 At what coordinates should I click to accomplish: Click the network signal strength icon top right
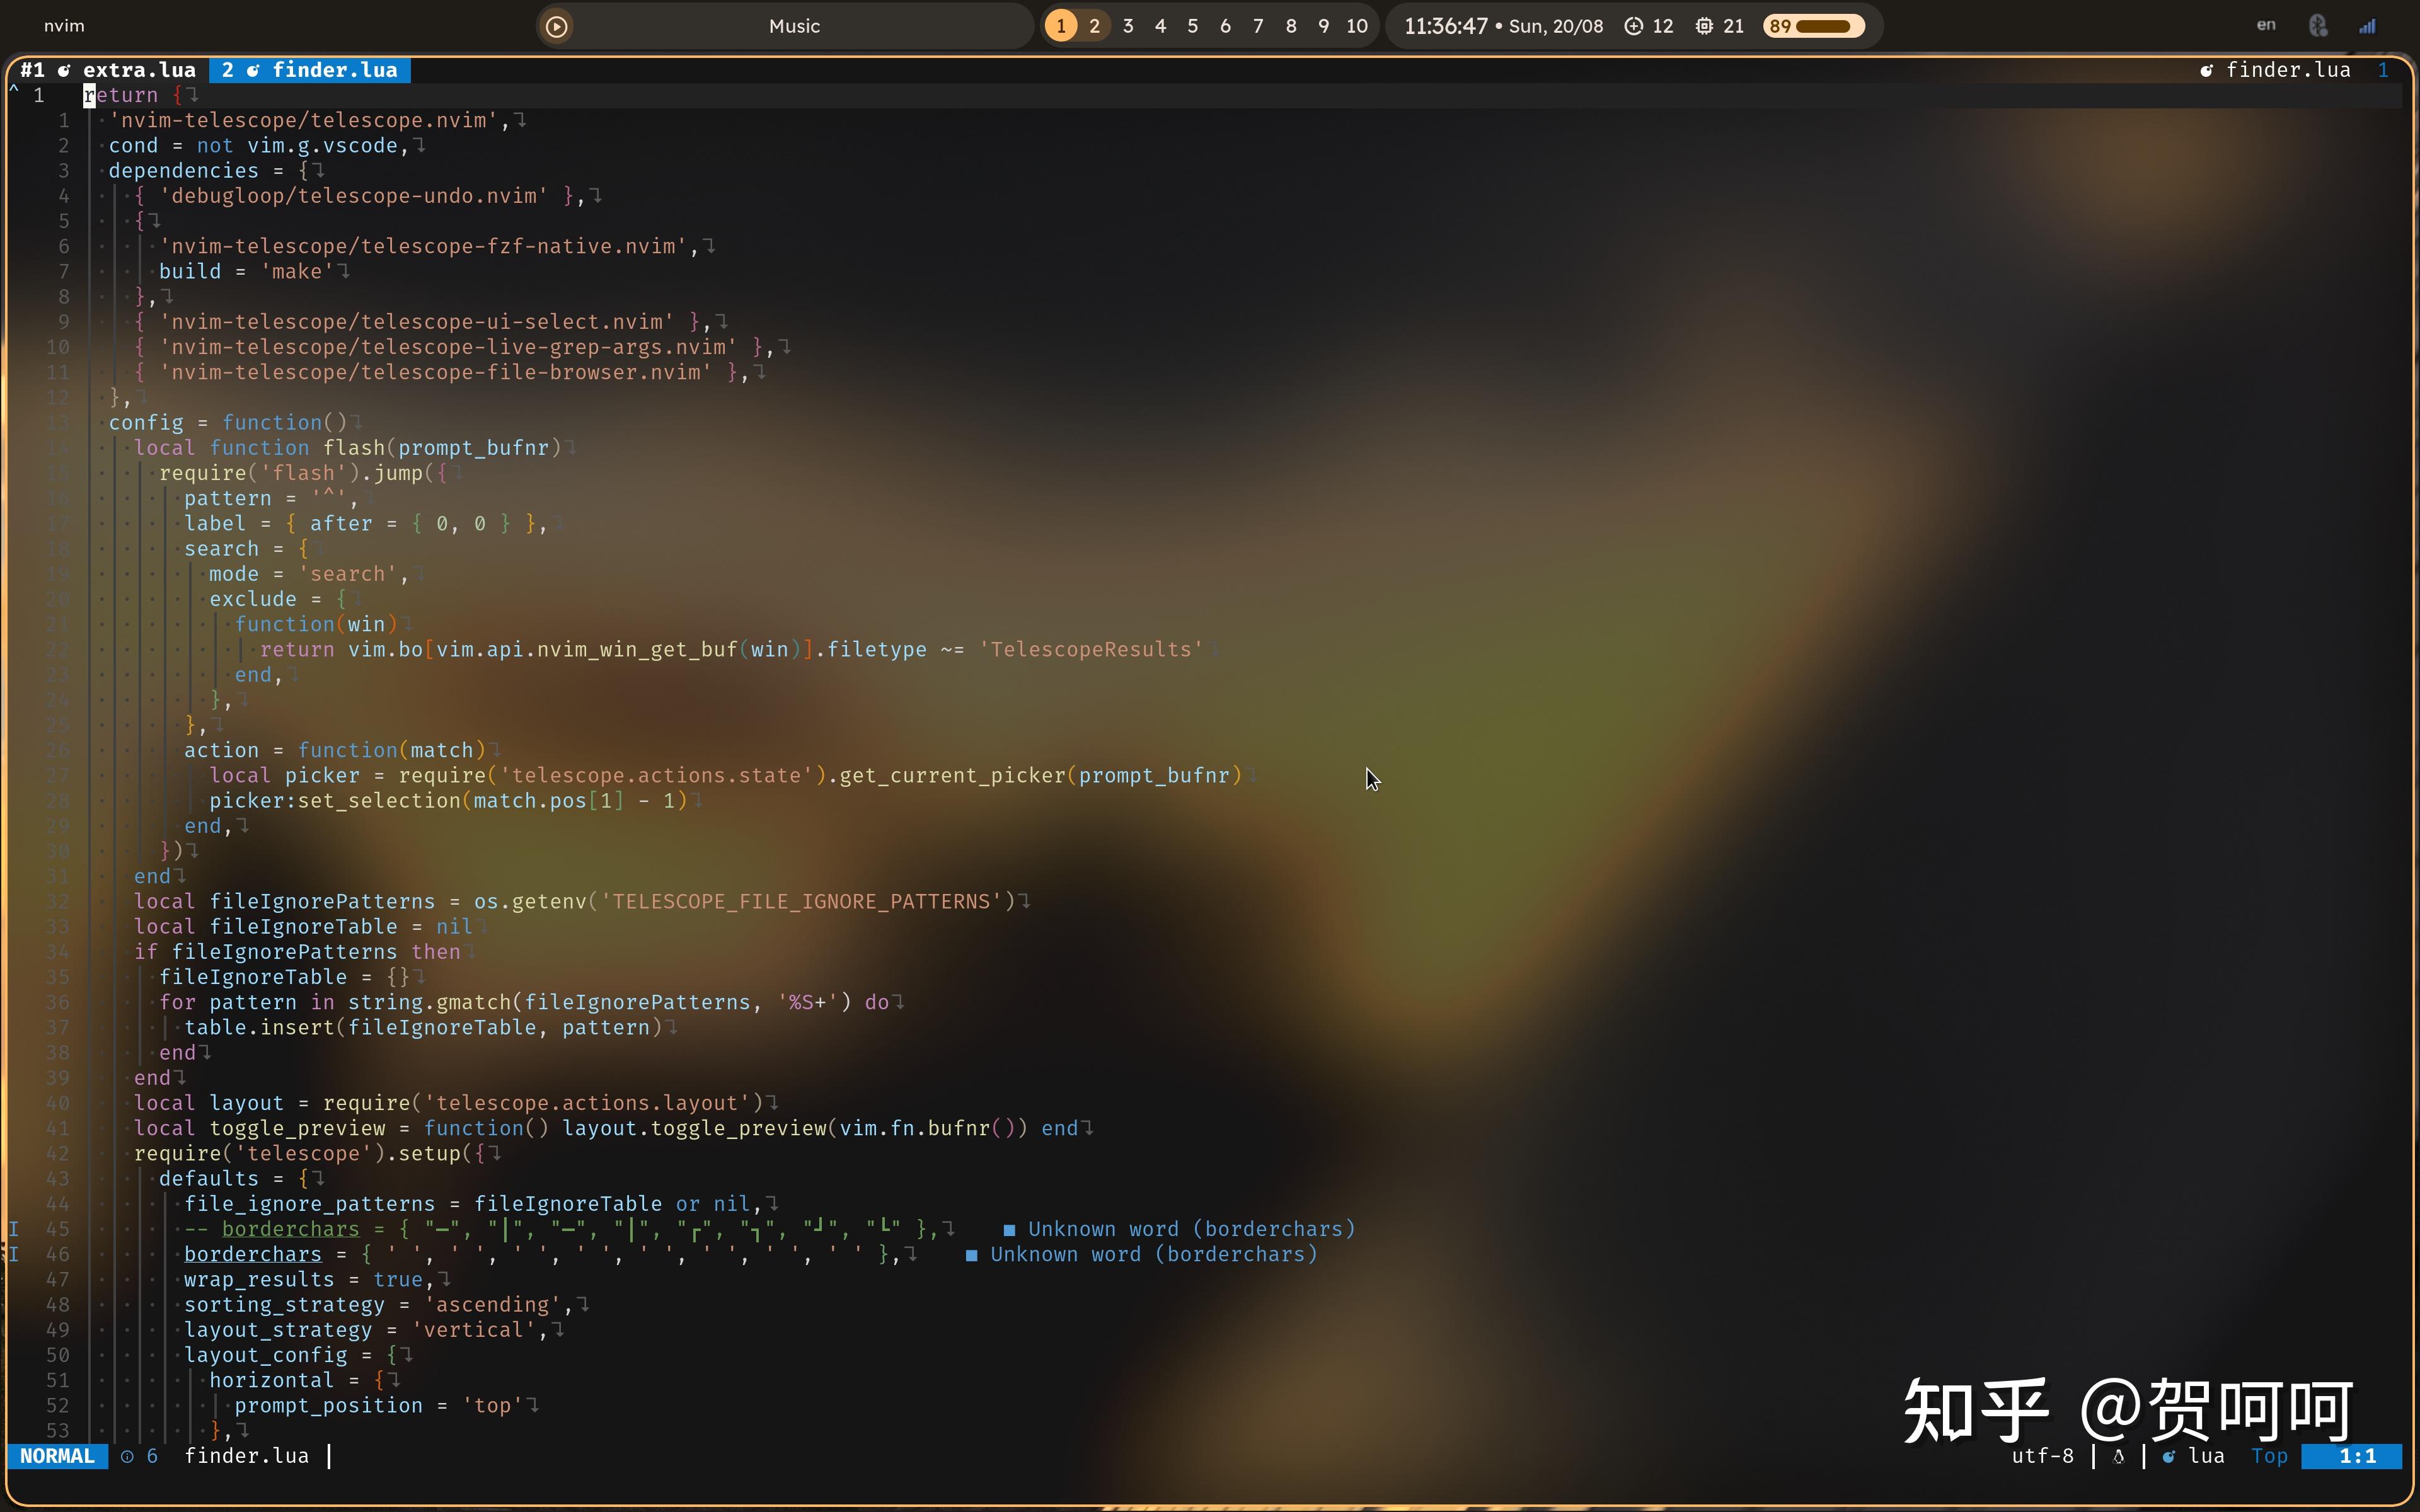click(x=2368, y=24)
